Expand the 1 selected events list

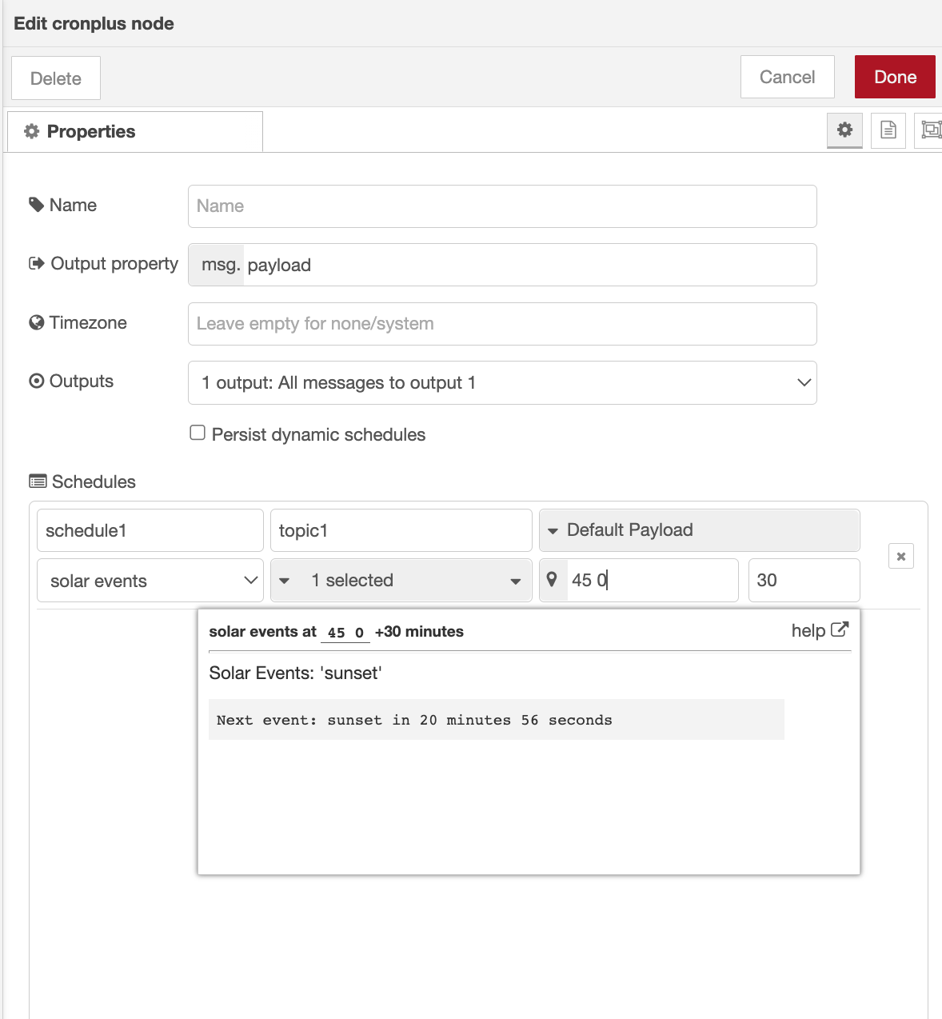pyautogui.click(x=401, y=581)
